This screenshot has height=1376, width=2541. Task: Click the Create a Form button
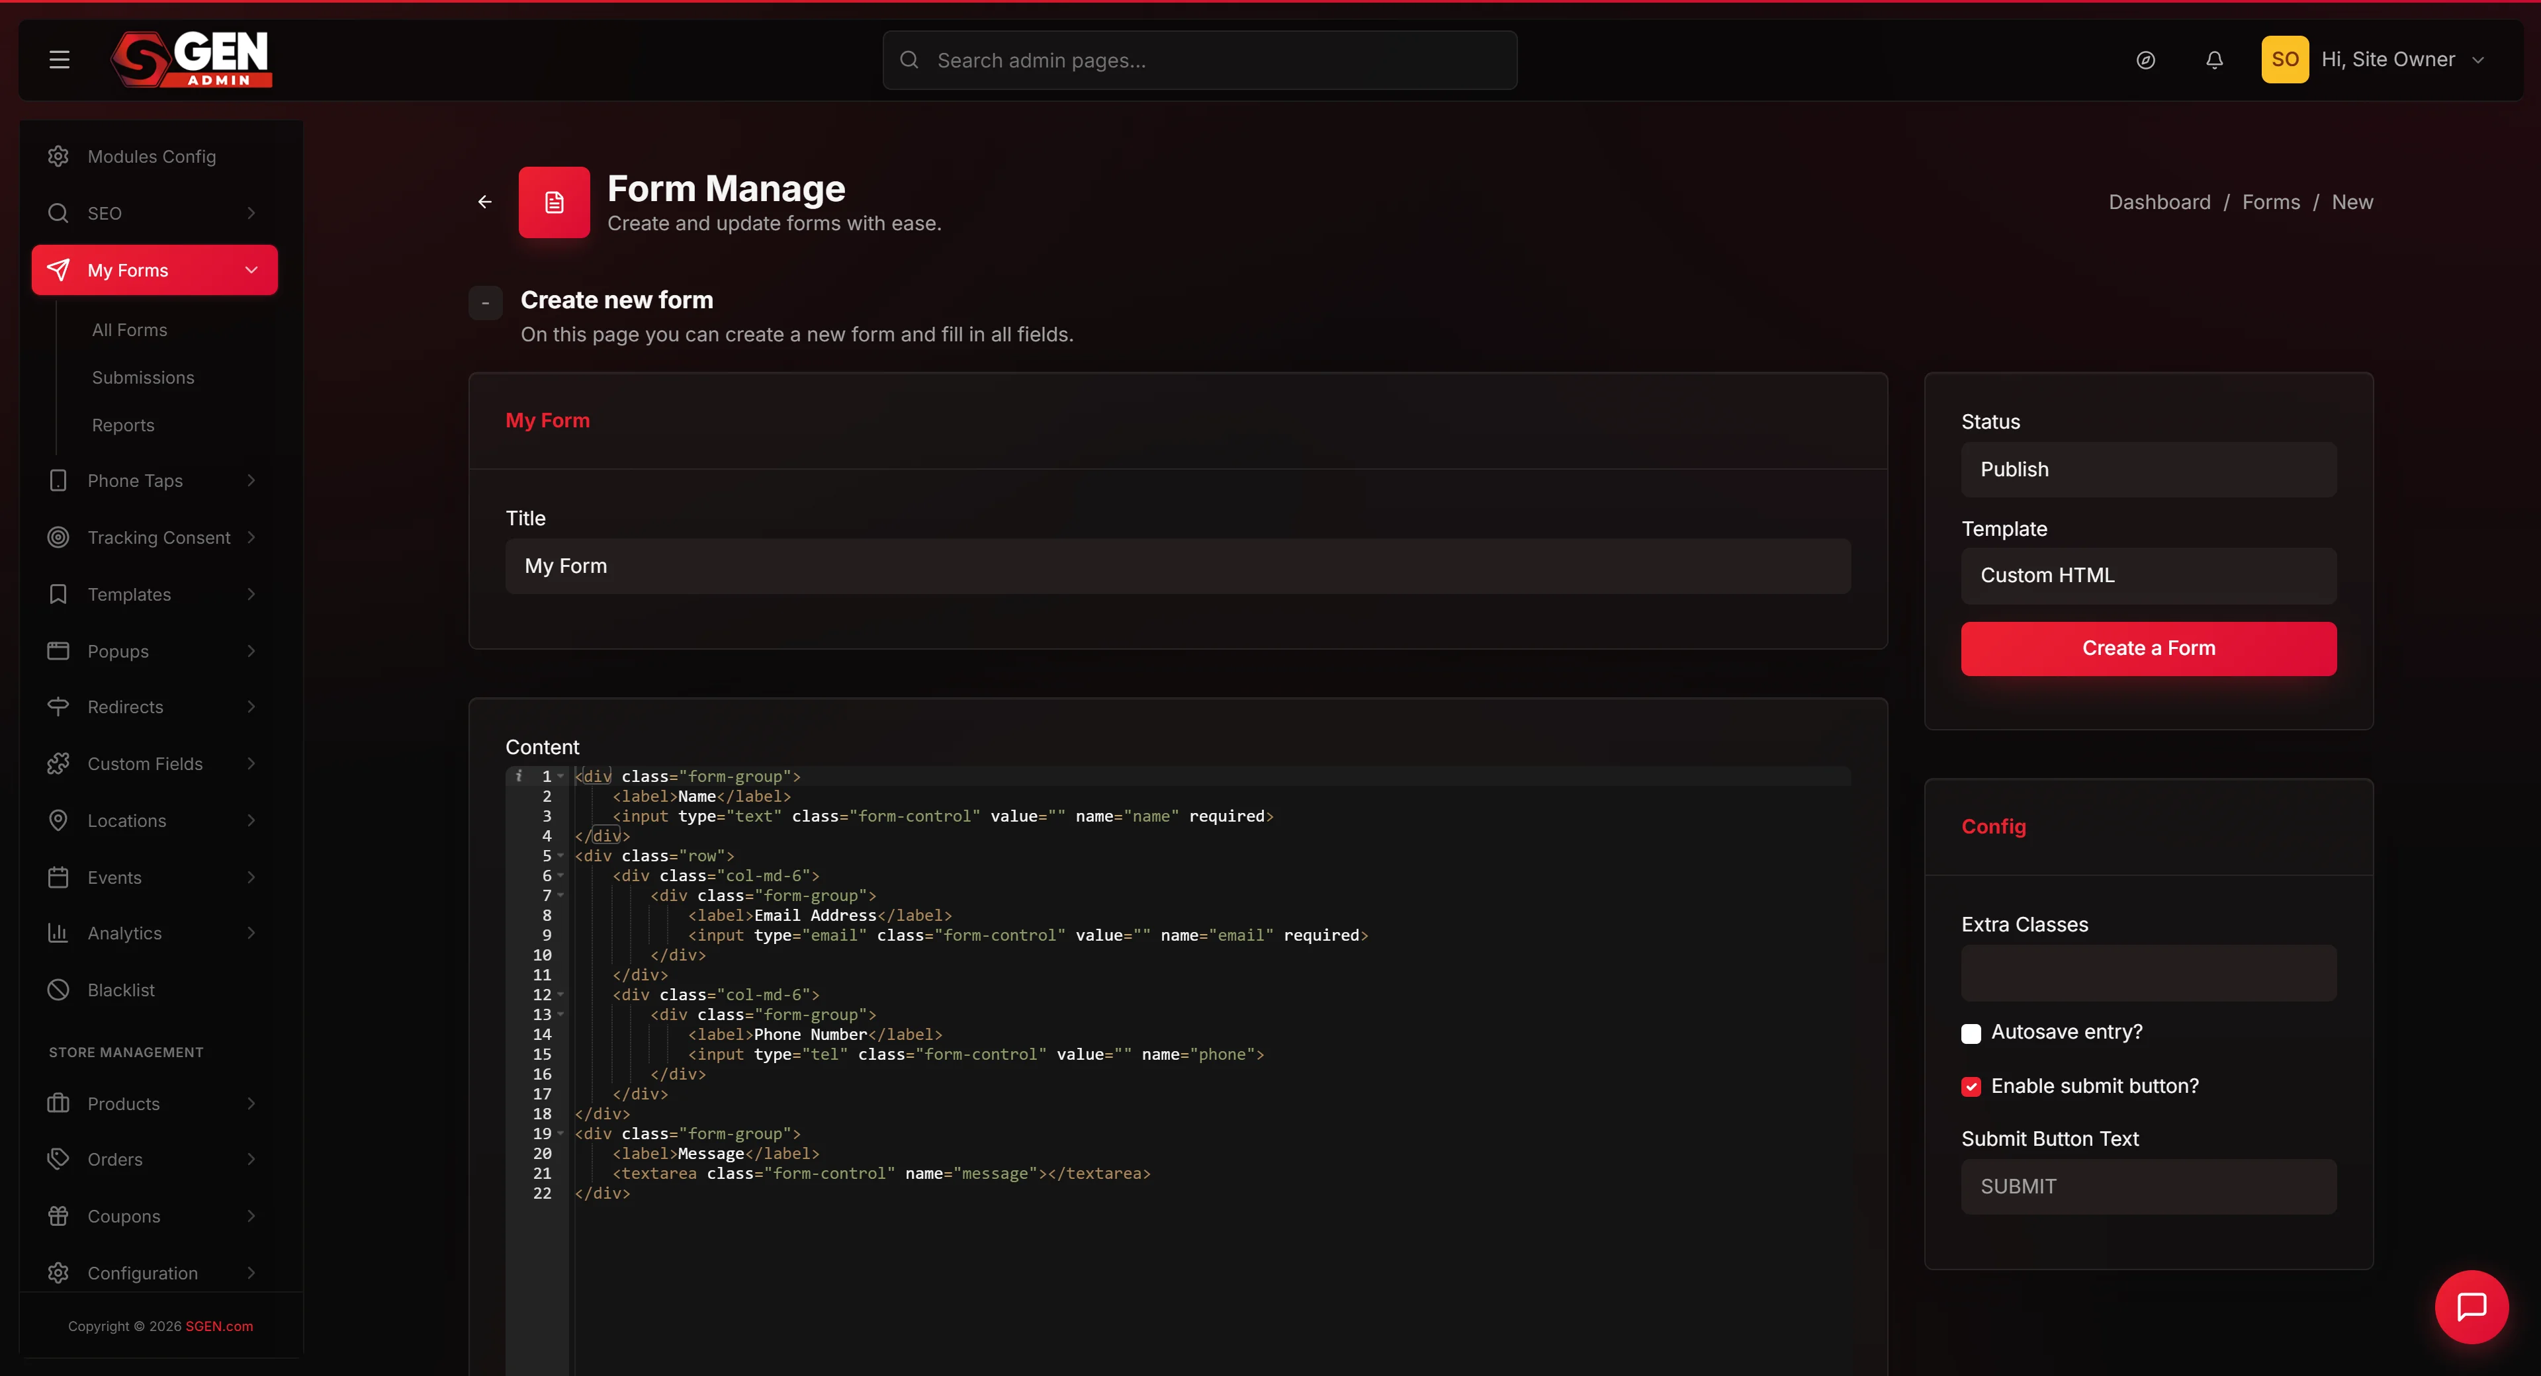(2149, 648)
